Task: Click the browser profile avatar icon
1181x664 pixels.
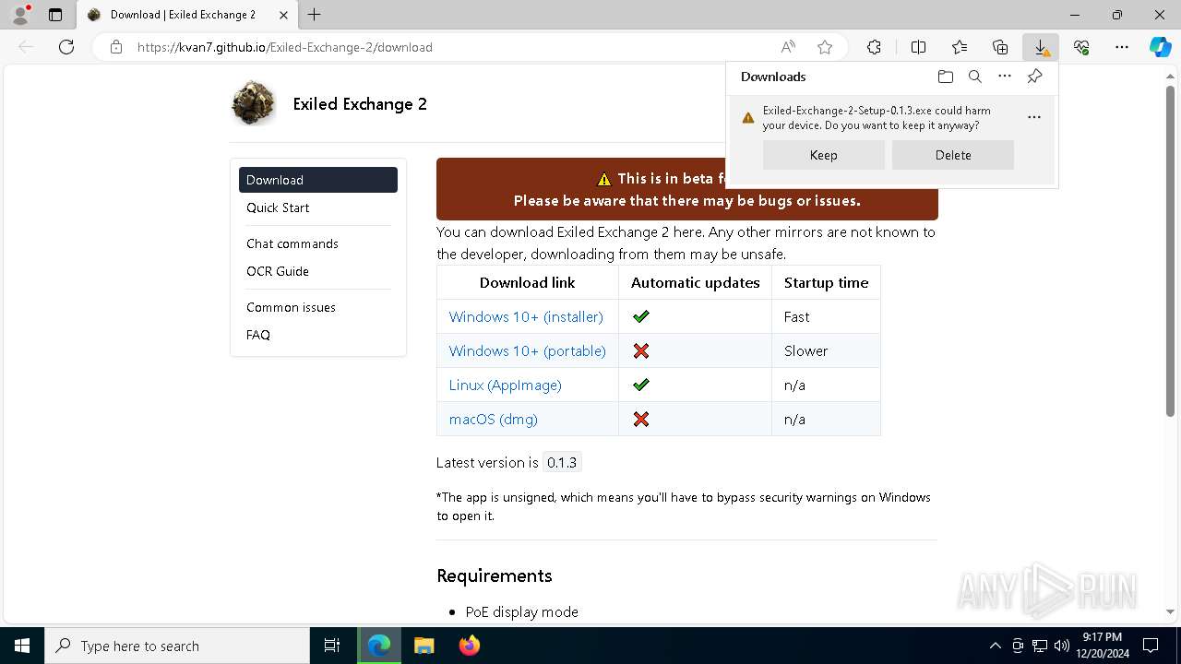Action: pos(19,15)
